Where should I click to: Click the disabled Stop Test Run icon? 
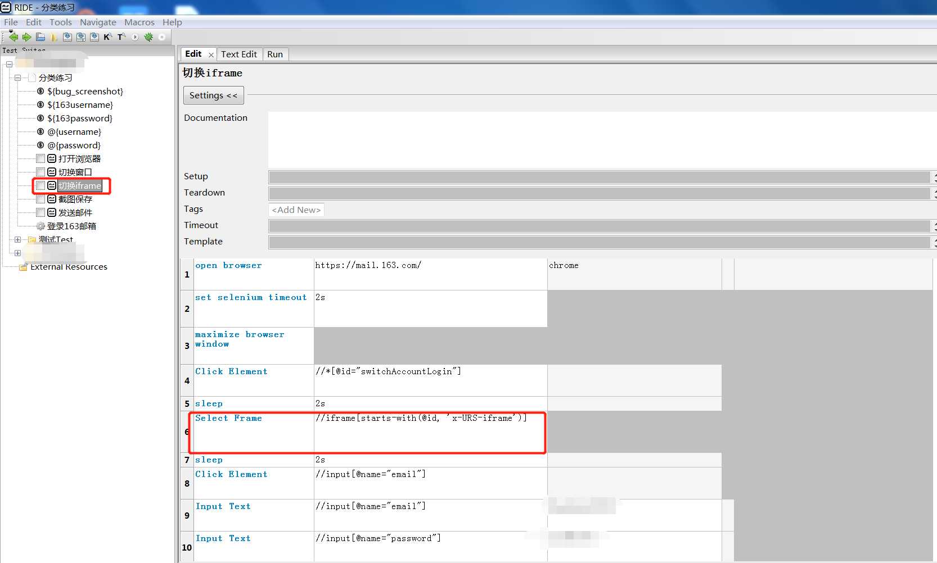tap(162, 37)
